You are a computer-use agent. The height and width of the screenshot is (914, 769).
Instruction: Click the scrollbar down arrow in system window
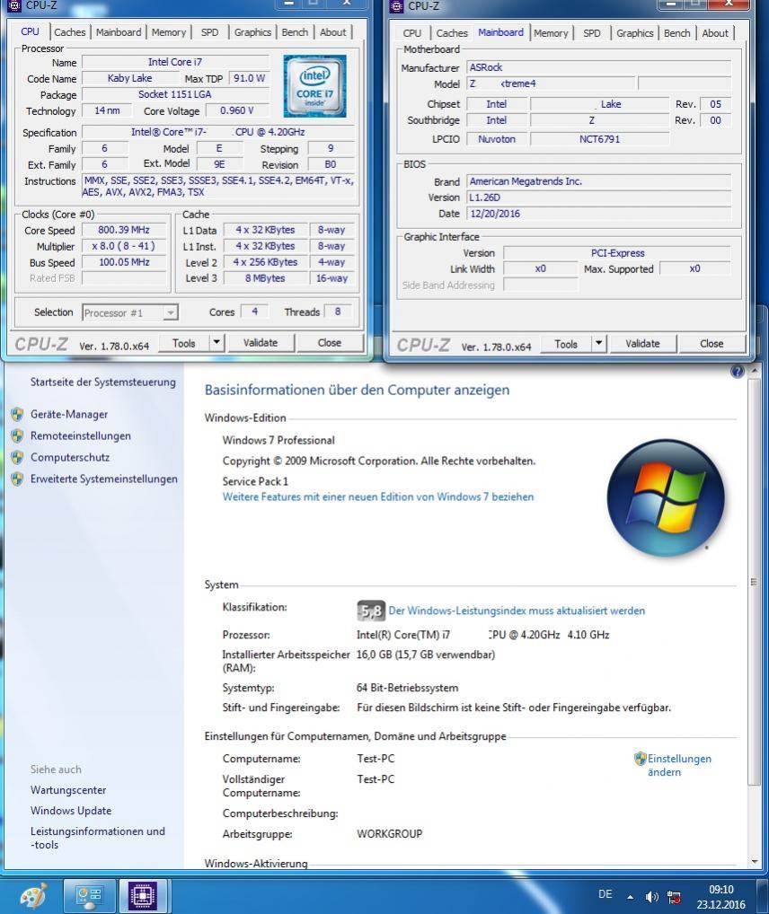pyautogui.click(x=755, y=862)
